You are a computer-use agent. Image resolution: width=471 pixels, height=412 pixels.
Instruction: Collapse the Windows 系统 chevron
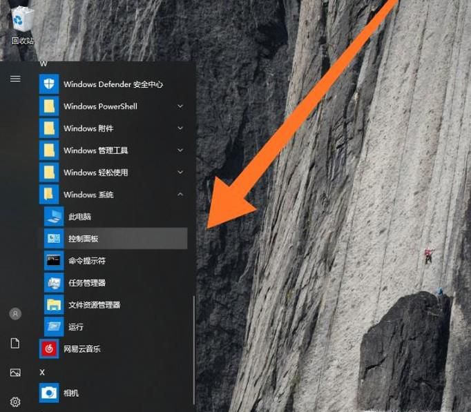(x=180, y=195)
